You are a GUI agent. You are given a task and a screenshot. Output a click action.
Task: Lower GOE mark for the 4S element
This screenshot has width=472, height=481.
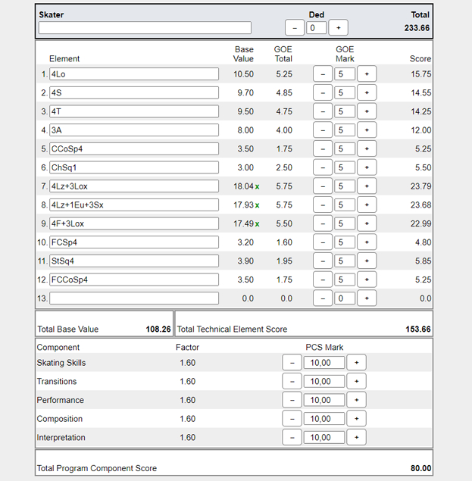pyautogui.click(x=323, y=92)
